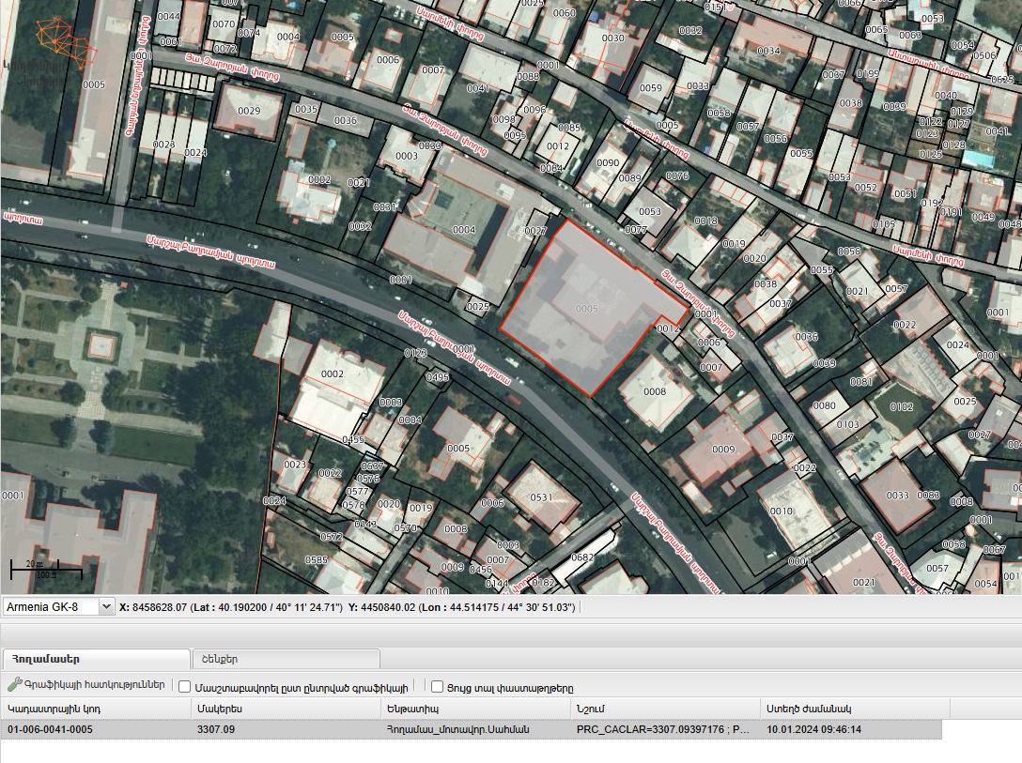
Task: Click the wrench icon for Գրաֆիկայի հատկություններ
Action: pyautogui.click(x=14, y=685)
